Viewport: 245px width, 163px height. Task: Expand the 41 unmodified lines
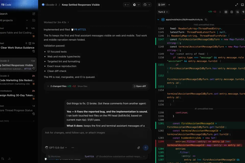204,109
